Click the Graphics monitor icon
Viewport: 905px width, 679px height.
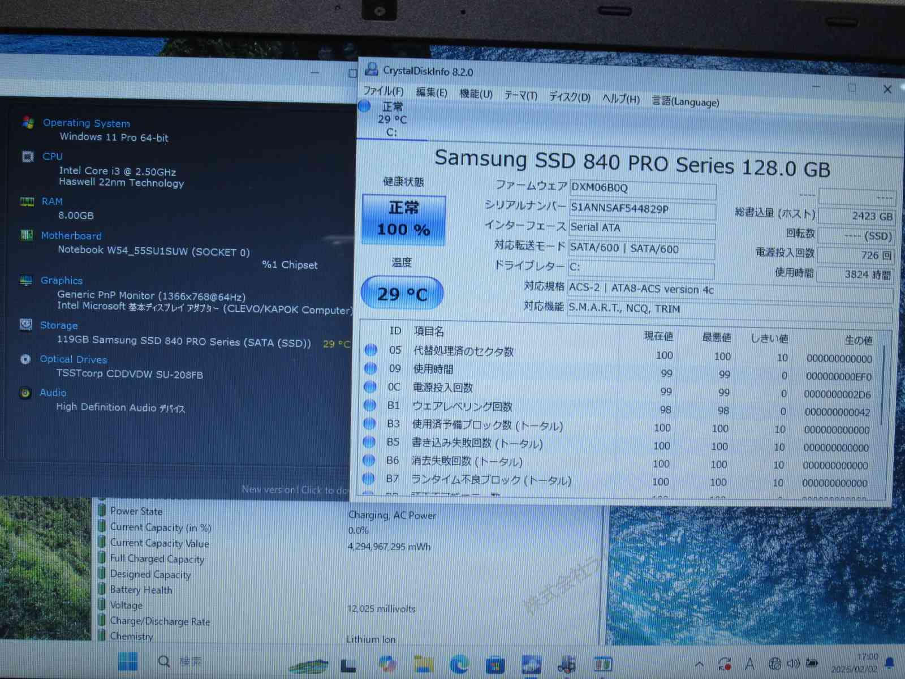click(x=26, y=281)
